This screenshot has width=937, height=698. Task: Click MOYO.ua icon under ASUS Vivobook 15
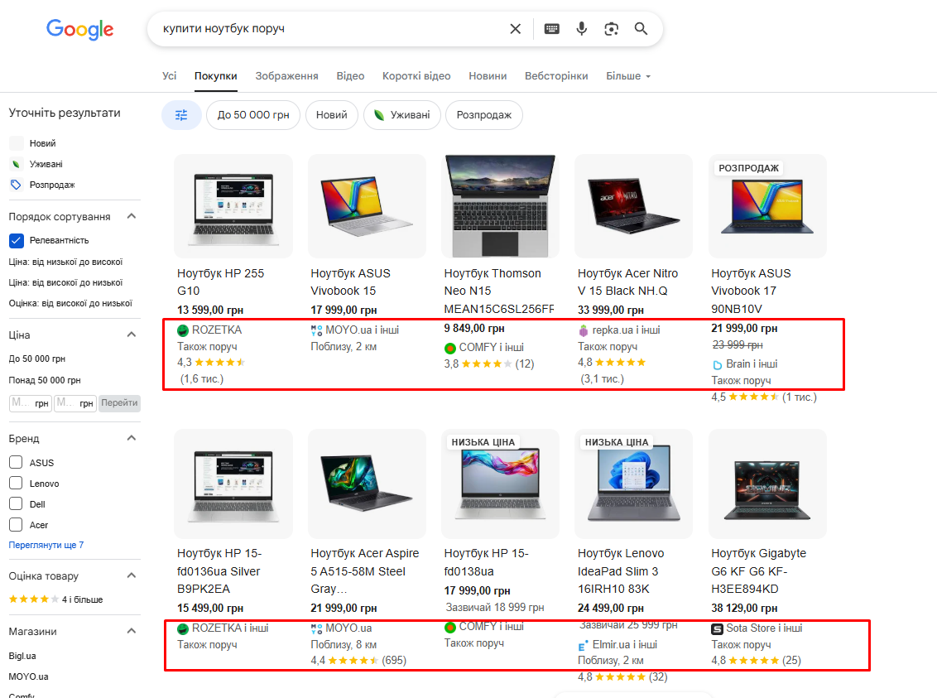click(x=317, y=330)
